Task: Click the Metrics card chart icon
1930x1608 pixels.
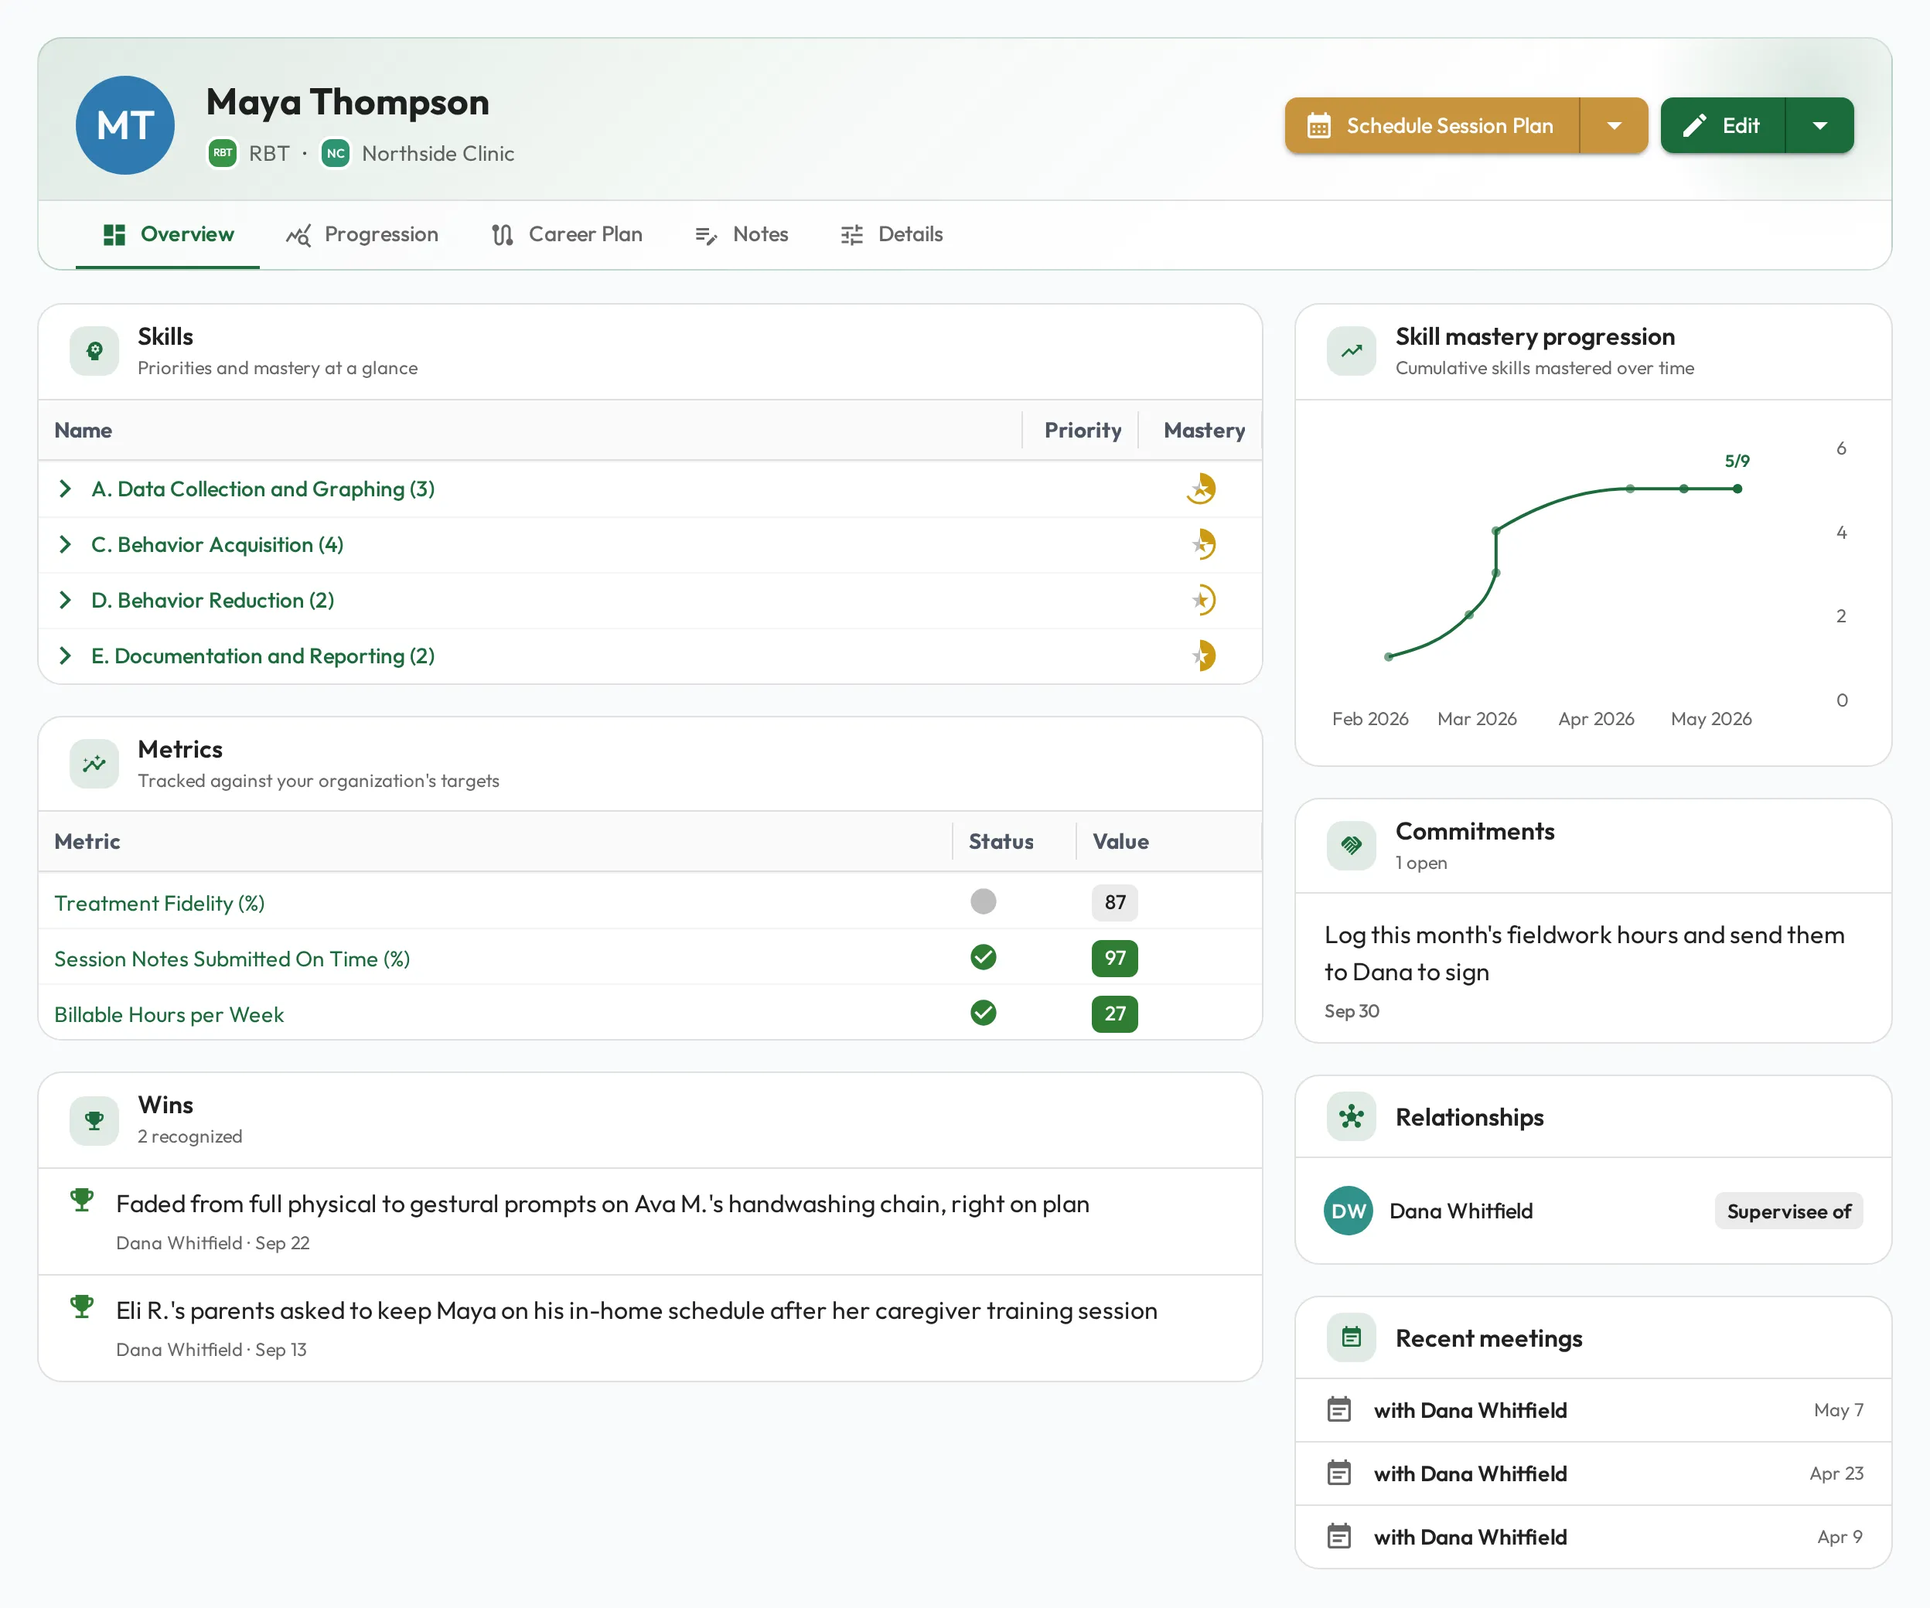Action: (94, 764)
